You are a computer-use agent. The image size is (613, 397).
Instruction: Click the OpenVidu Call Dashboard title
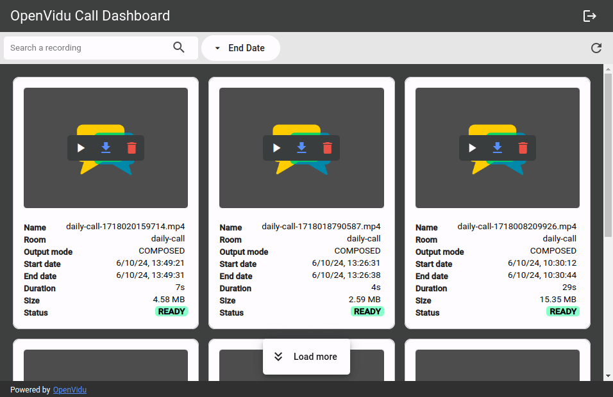[x=90, y=16]
